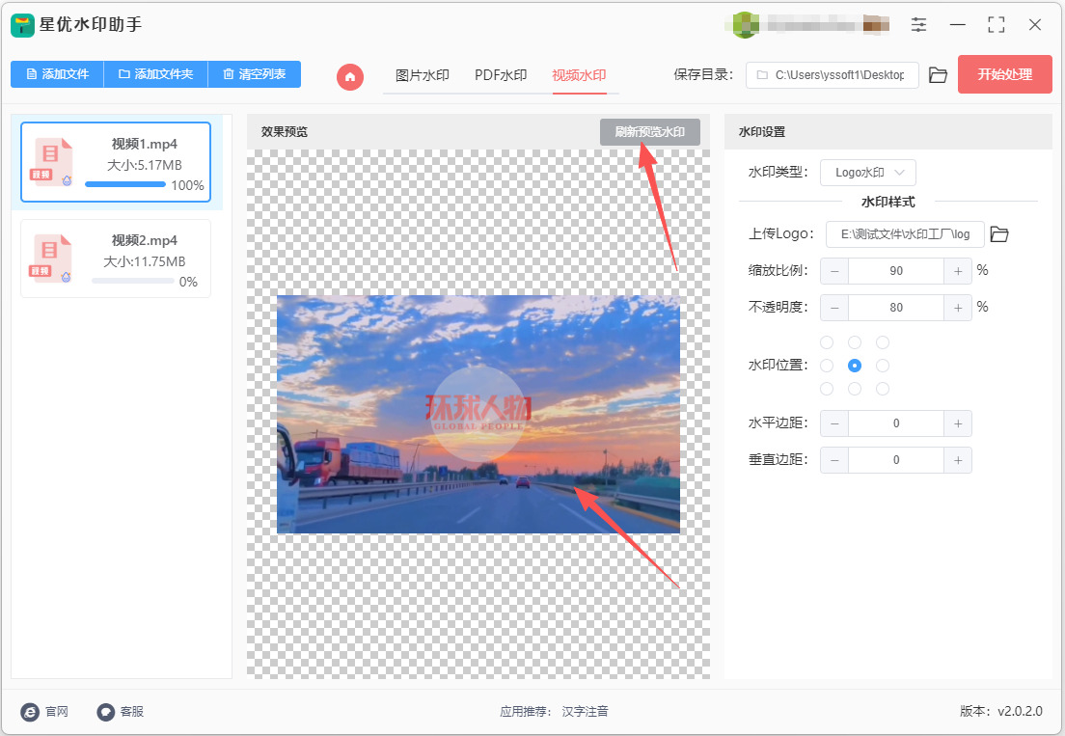Select 视频2.mp4 in file list
The image size is (1065, 736).
(x=116, y=259)
